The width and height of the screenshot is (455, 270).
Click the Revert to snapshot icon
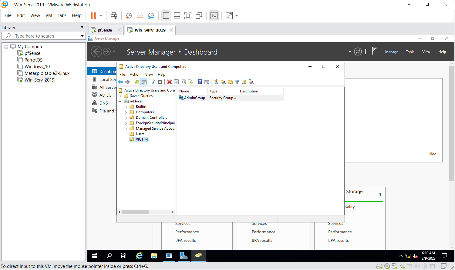point(140,16)
